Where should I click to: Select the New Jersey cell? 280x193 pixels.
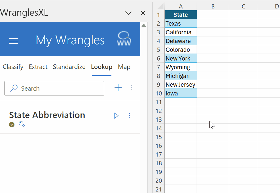click(181, 85)
